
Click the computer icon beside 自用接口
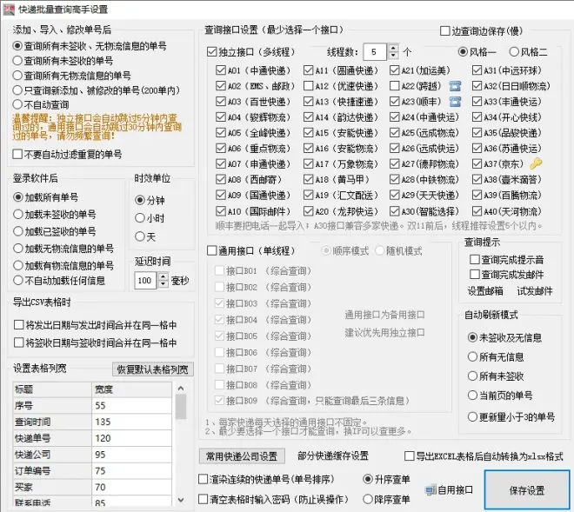(x=430, y=489)
